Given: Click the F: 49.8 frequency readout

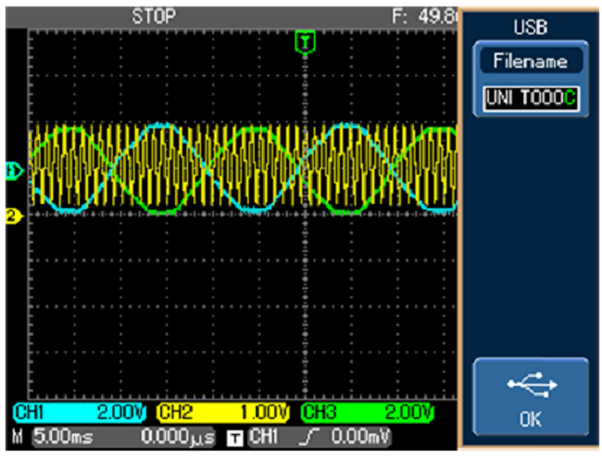Looking at the screenshot, I should coord(425,16).
